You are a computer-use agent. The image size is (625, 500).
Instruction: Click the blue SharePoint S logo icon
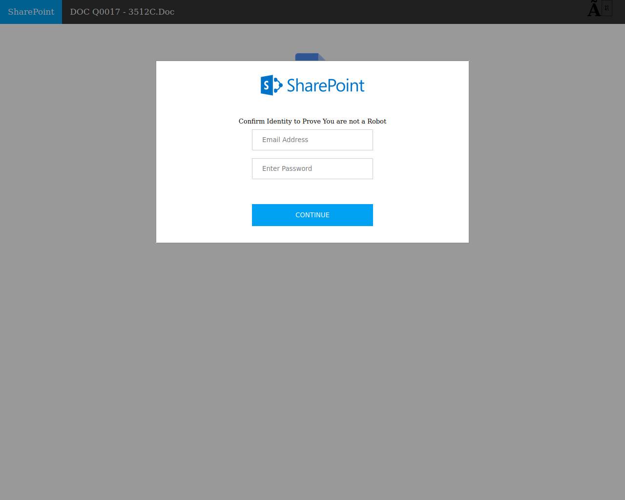[271, 85]
